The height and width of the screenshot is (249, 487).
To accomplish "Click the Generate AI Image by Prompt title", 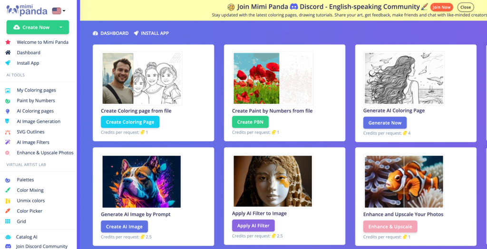I will pyautogui.click(x=136, y=214).
